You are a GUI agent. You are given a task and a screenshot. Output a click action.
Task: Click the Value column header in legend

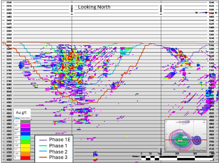coord(18,118)
